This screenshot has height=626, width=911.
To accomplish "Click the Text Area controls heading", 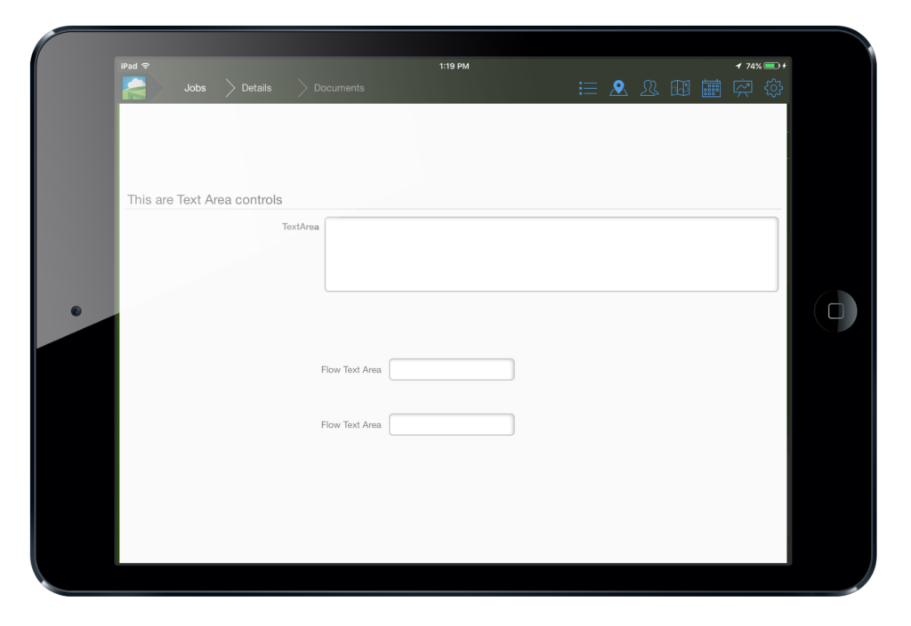I will pos(204,200).
